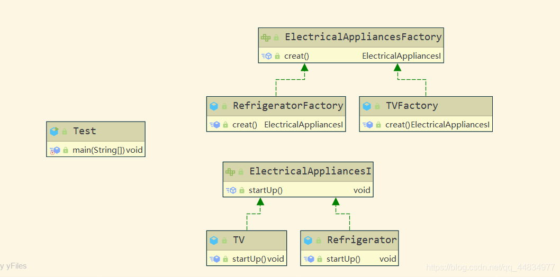Click the ElectricalAppliancesI interface icon

click(230, 172)
